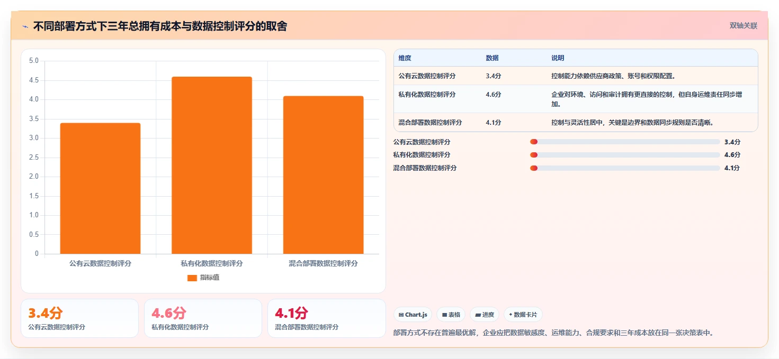Screen dimensions: 779x359
Task: Click the 进度 chip icon
Action: [478, 315]
